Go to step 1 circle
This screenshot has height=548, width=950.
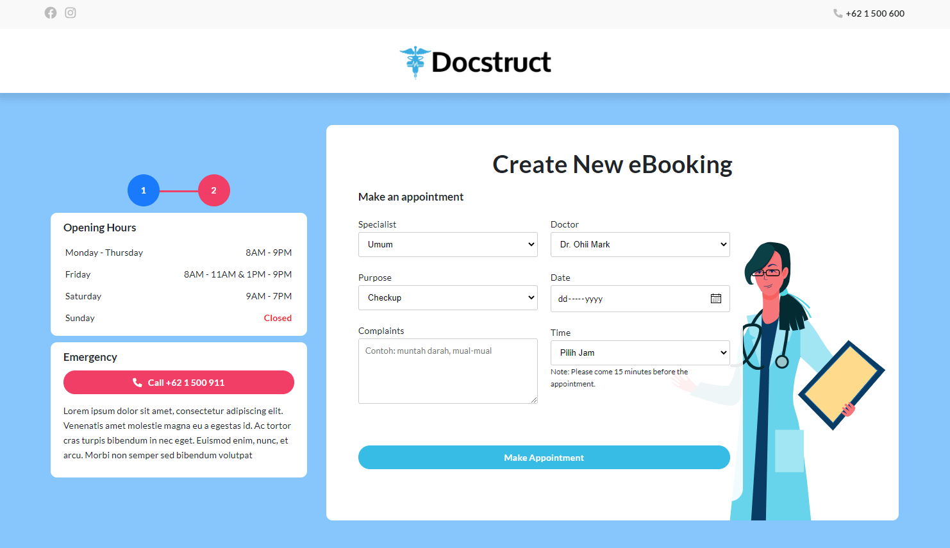click(x=144, y=190)
